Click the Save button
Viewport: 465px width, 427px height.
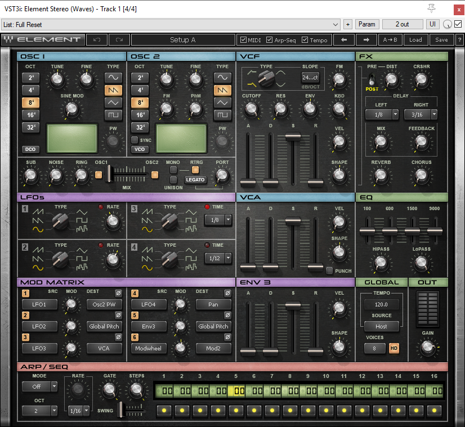(441, 40)
